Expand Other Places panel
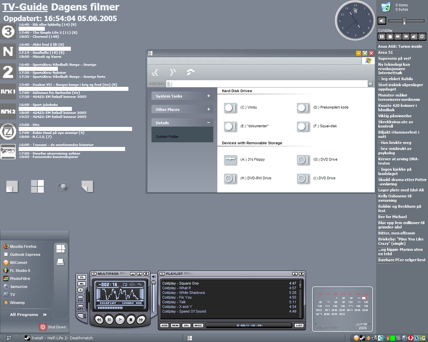The height and width of the screenshot is (342, 428). click(182, 110)
